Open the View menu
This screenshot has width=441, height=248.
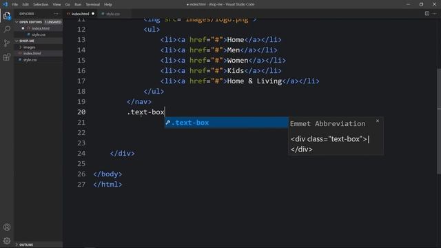(x=57, y=4)
